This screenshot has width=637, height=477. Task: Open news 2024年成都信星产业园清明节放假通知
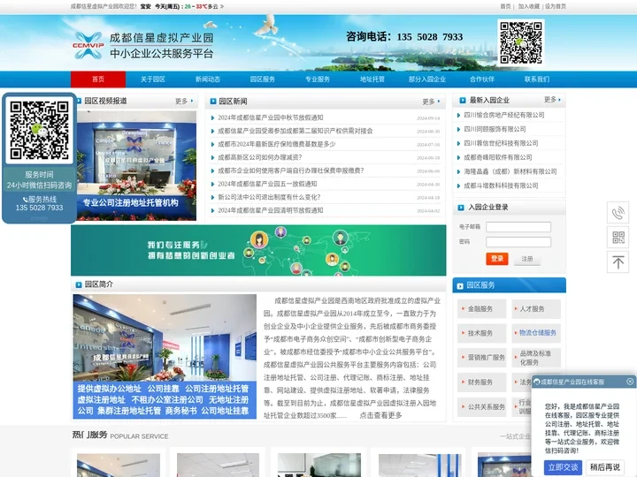[x=270, y=210]
